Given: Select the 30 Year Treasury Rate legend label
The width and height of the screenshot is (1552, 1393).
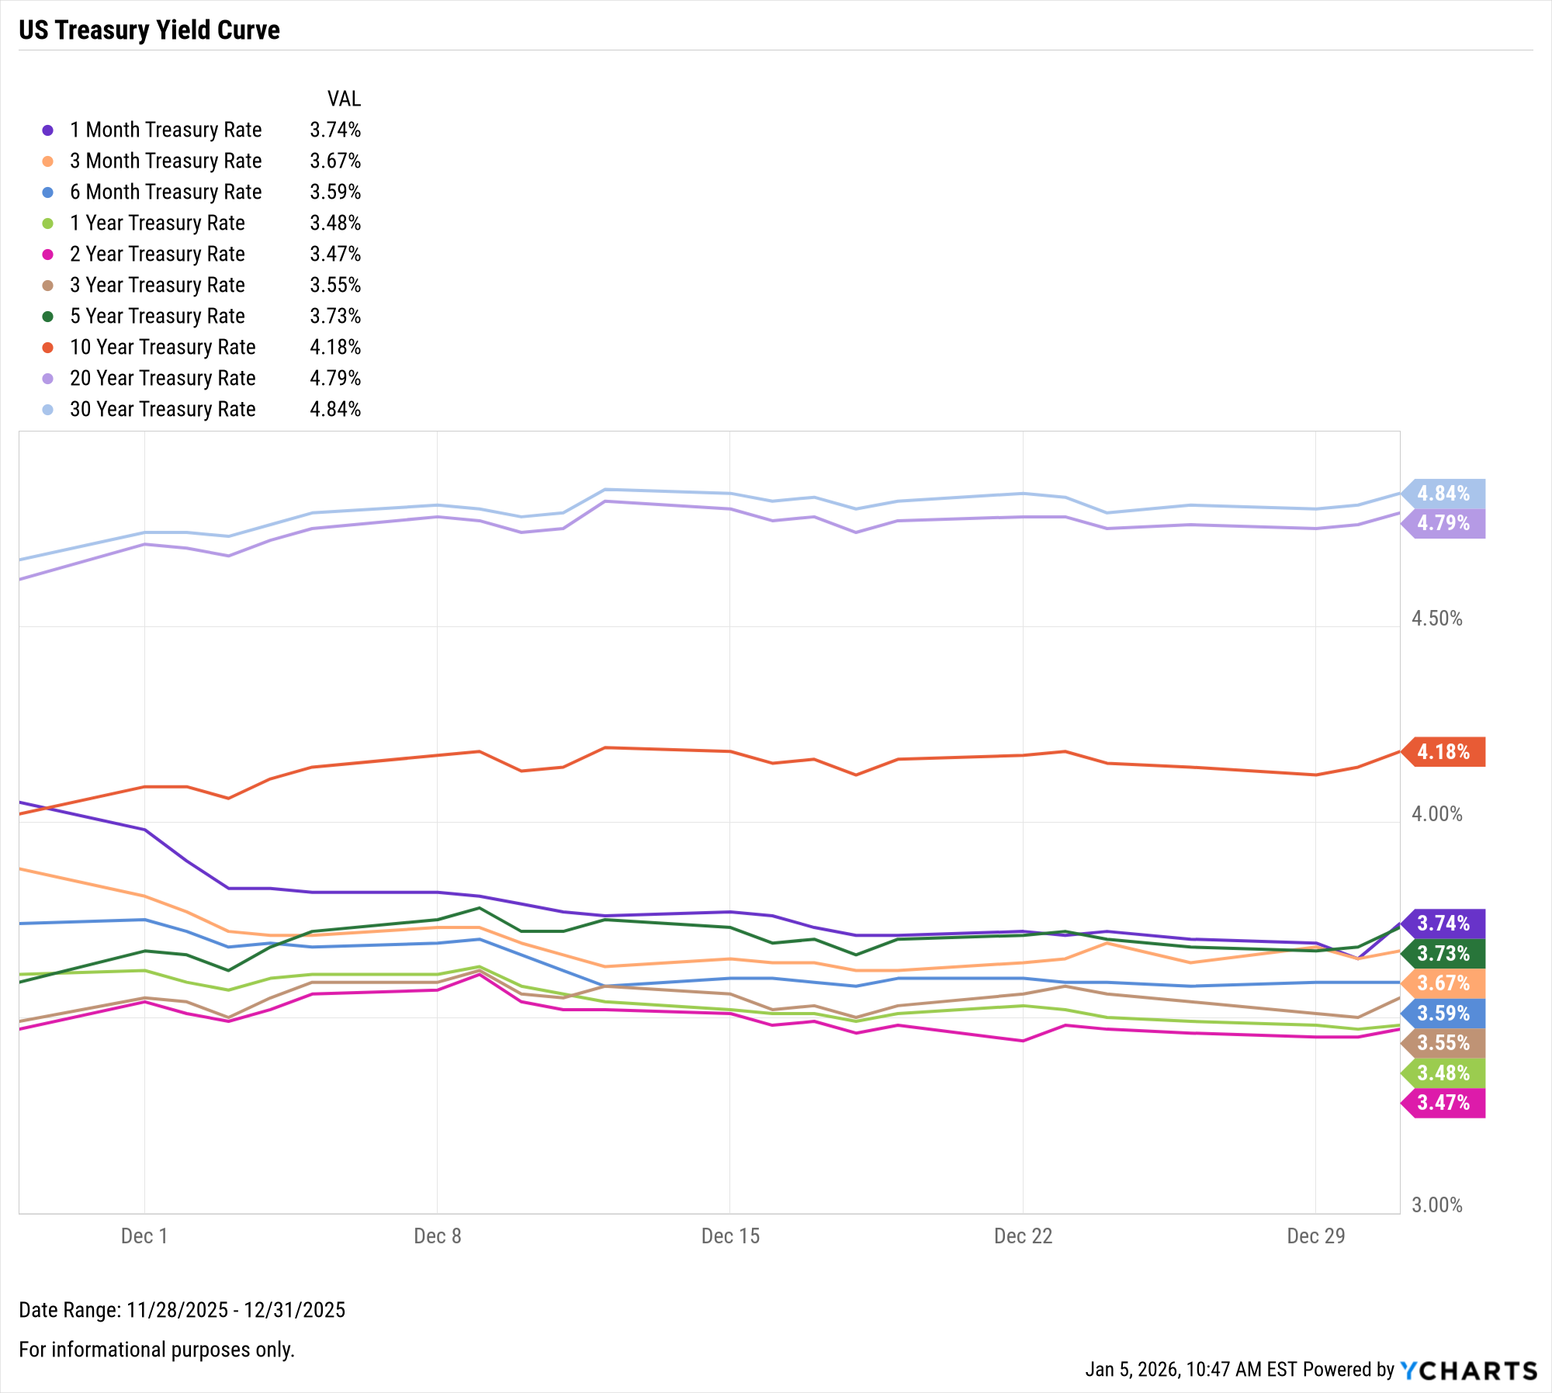Looking at the screenshot, I should [x=162, y=409].
